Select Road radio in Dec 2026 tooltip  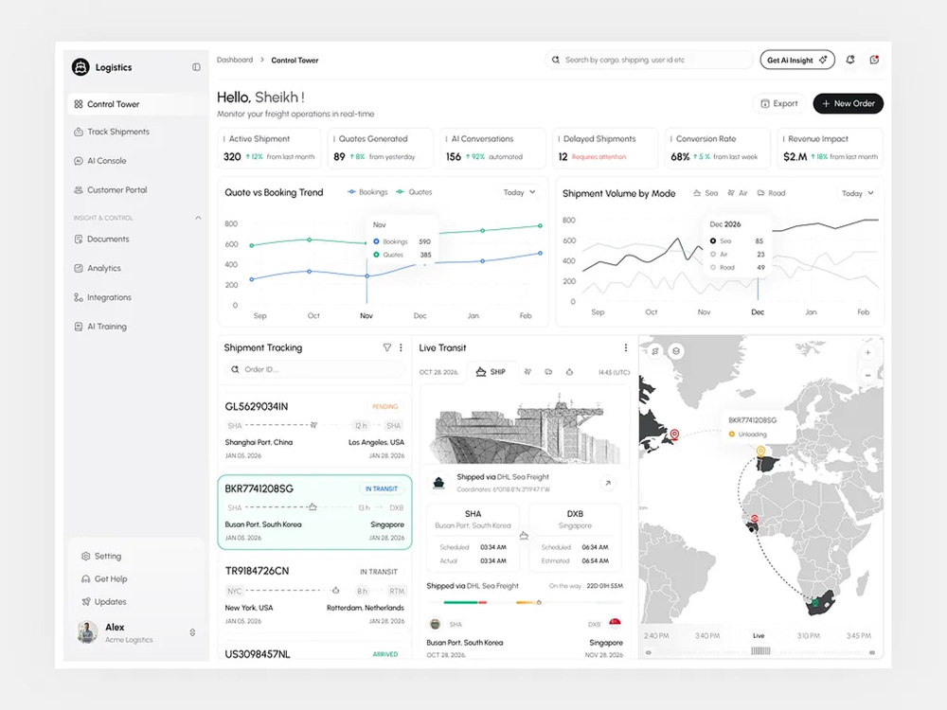713,268
